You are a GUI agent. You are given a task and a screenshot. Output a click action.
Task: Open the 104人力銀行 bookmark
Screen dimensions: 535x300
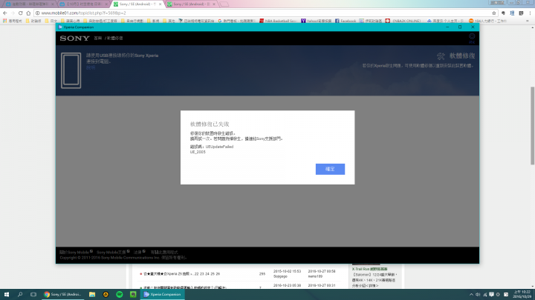tap(489, 21)
